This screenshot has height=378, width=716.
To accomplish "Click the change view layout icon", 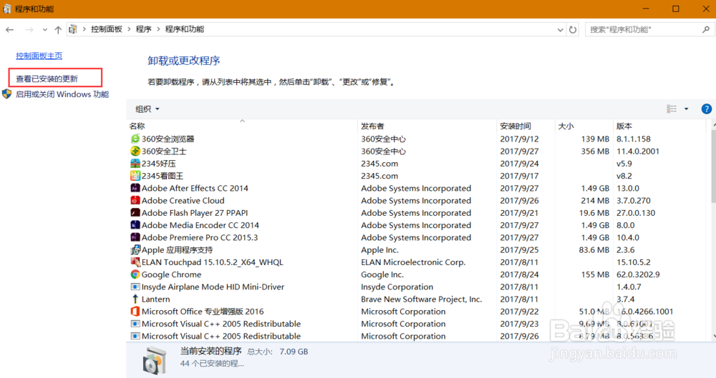I will 672,109.
